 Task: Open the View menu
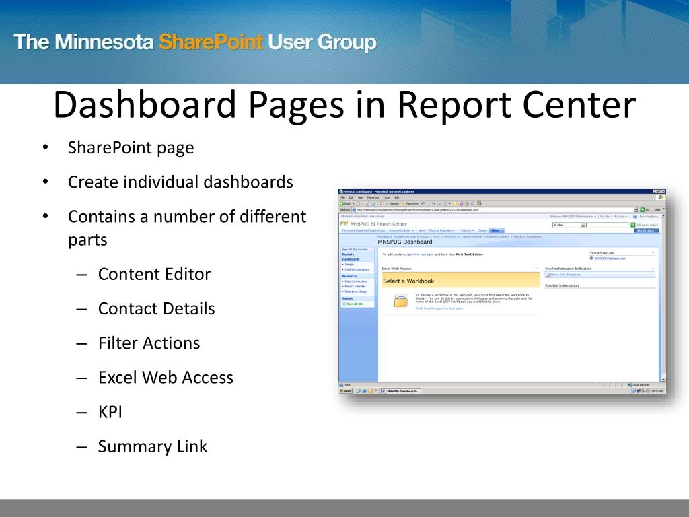click(361, 197)
